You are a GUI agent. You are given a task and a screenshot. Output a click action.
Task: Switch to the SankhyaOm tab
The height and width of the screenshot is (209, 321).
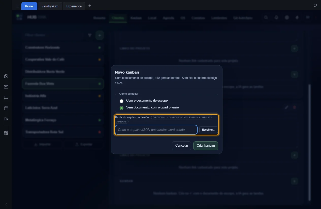coord(50,6)
